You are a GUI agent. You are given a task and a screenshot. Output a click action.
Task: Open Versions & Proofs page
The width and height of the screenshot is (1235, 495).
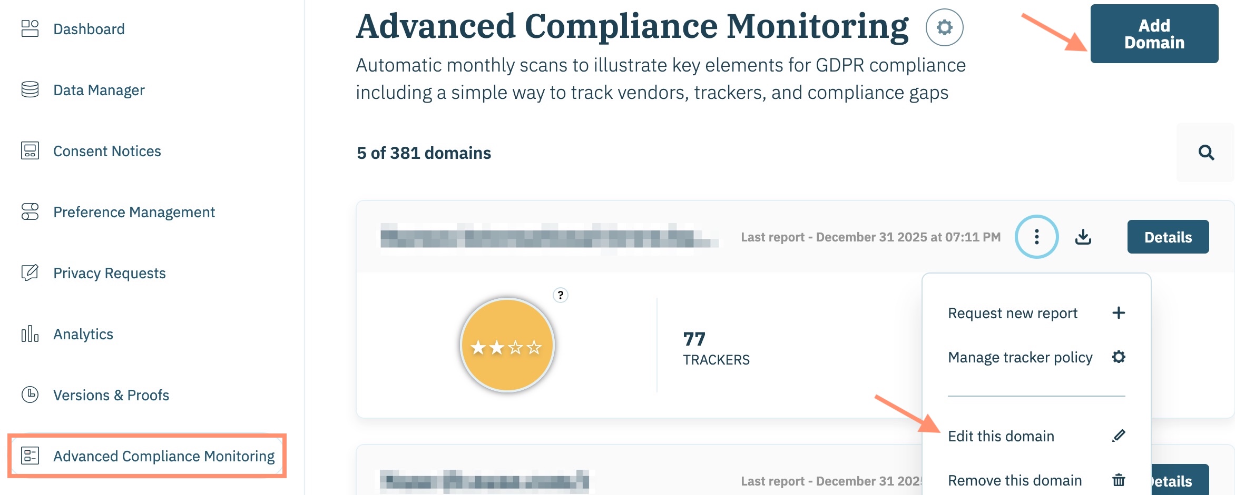tap(111, 395)
